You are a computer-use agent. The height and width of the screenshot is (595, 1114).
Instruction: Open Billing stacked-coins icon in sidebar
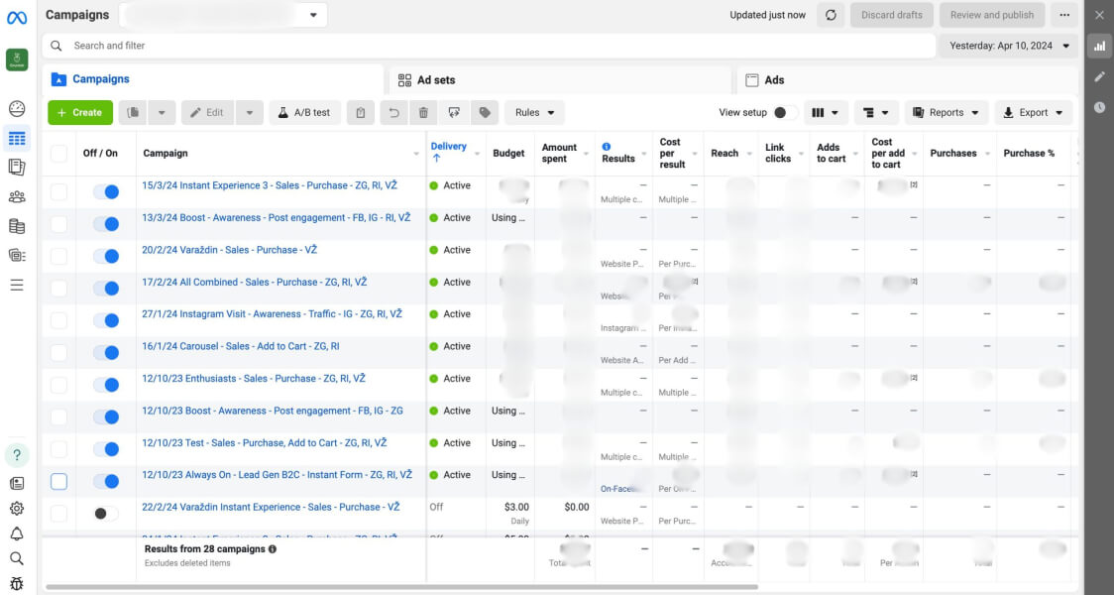tap(17, 226)
